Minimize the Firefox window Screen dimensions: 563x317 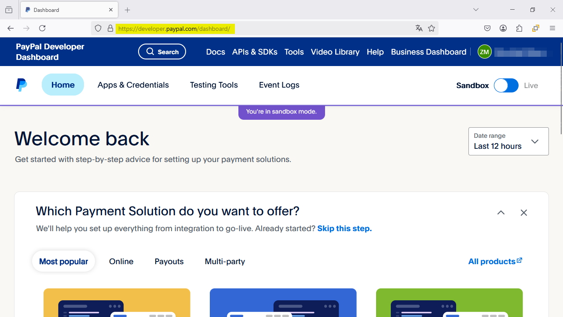point(512,10)
